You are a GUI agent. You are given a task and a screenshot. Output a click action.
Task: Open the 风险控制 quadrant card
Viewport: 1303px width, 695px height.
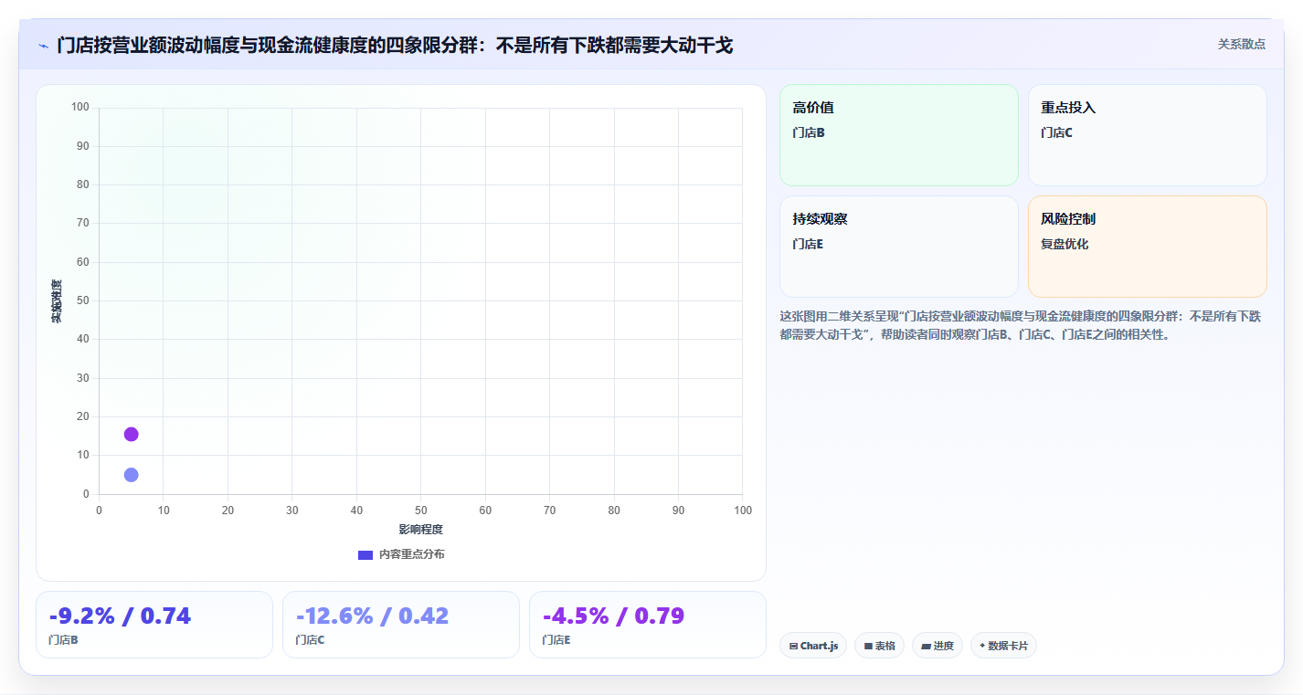pos(1148,247)
